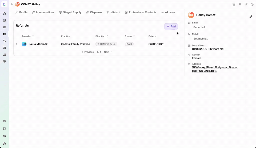Screen dimensions: 256x148
Task: Open the 100 Galaxy Street address link
Action: coord(214,69)
